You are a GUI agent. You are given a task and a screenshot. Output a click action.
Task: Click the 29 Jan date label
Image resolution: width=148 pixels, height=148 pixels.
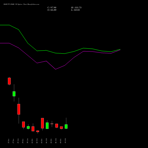click(x=23, y=141)
